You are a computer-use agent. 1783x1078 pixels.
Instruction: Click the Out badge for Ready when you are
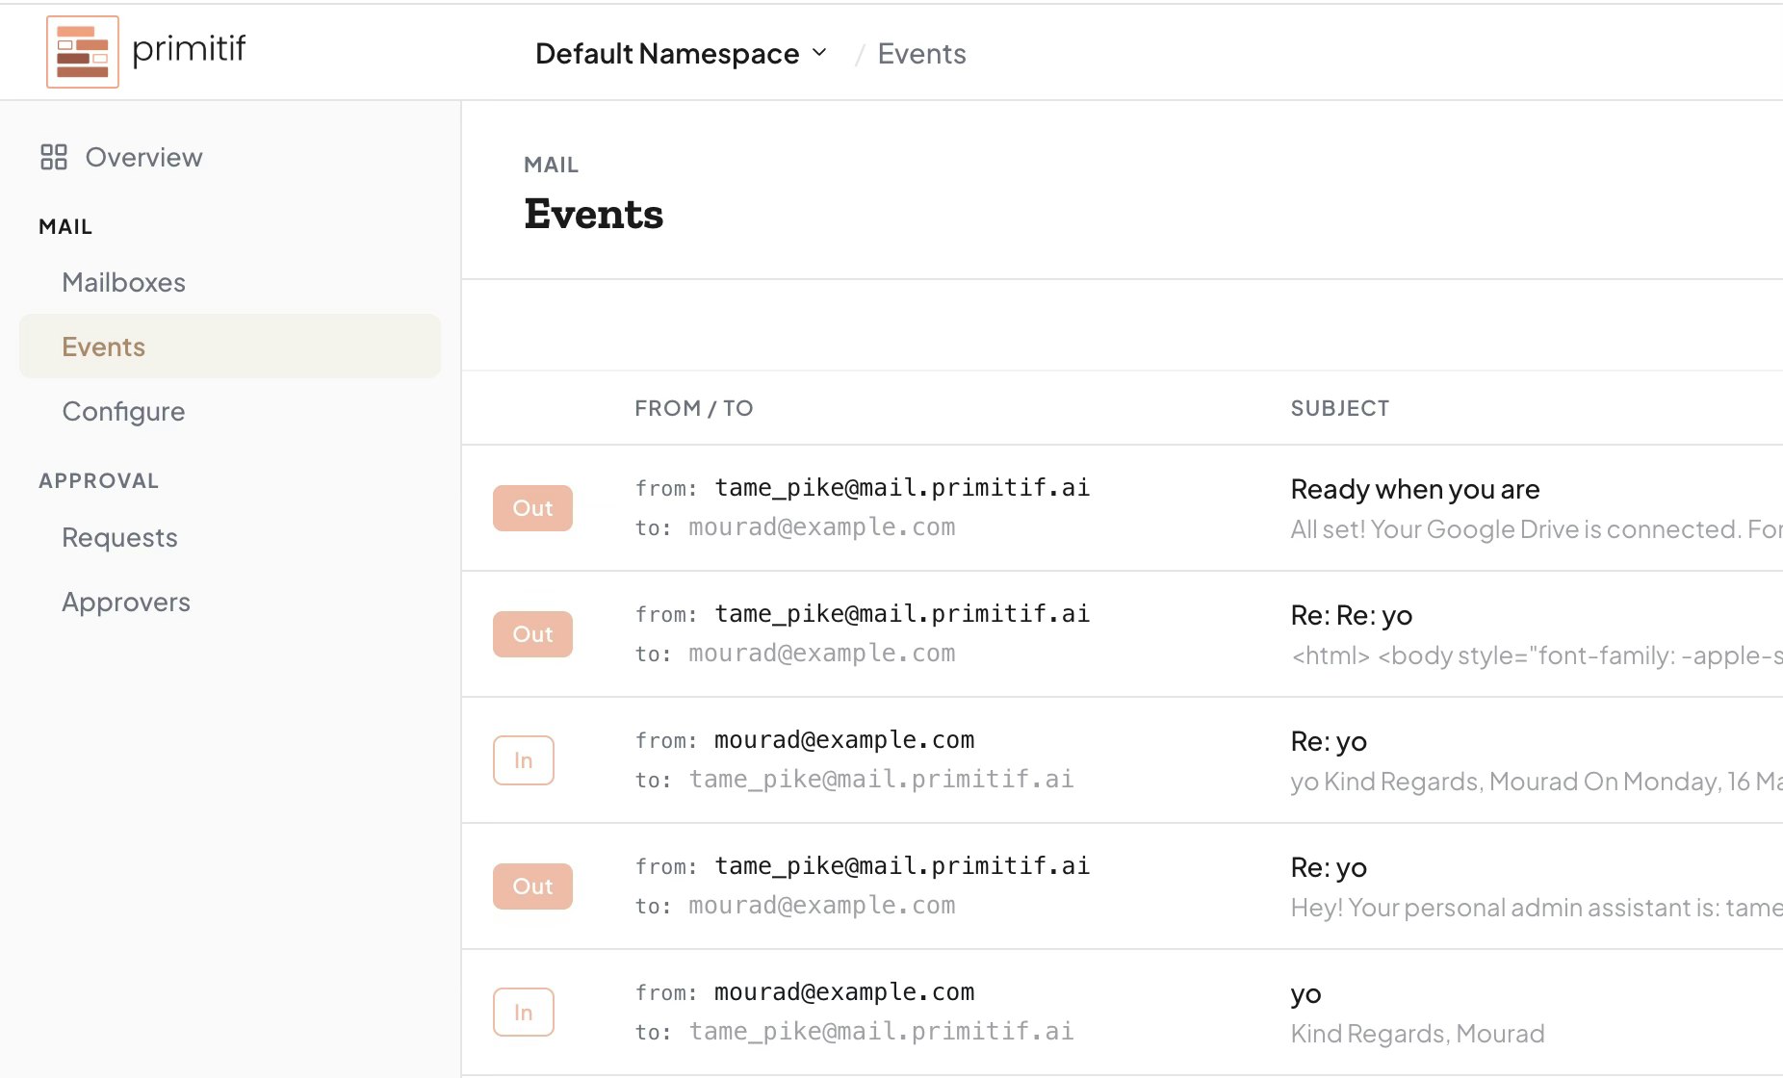click(532, 508)
